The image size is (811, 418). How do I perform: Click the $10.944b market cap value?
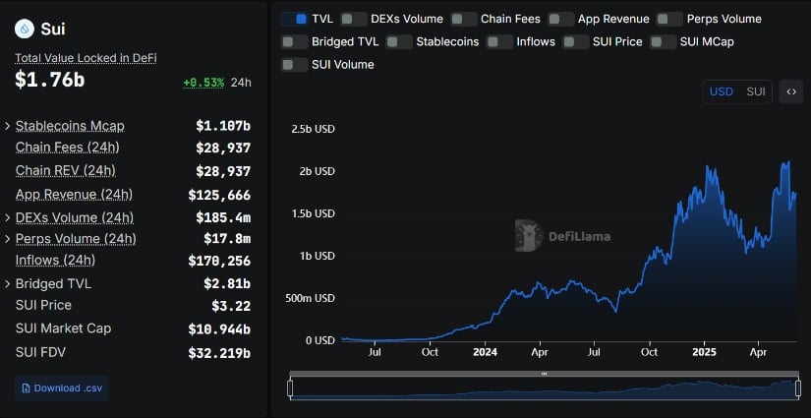click(219, 329)
